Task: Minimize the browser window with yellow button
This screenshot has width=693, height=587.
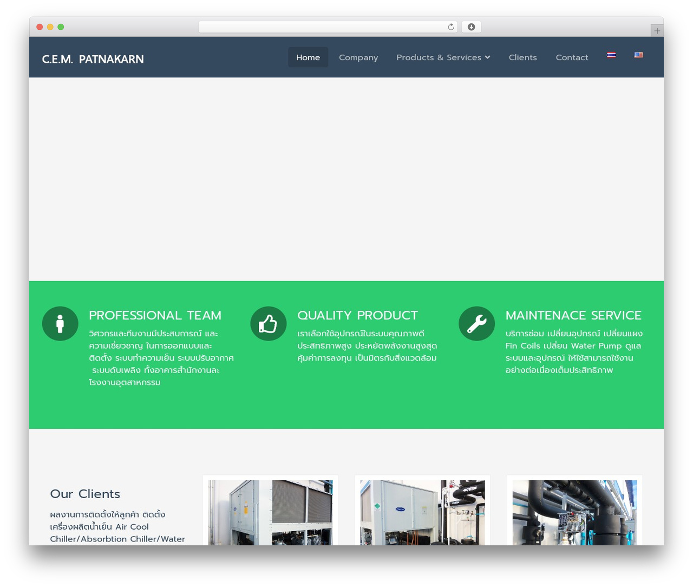Action: (x=50, y=27)
